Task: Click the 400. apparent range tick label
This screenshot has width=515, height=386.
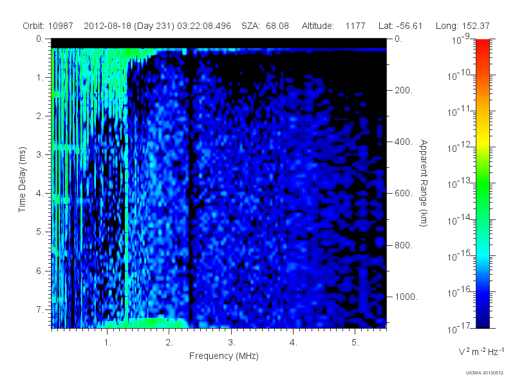Action: (404, 142)
